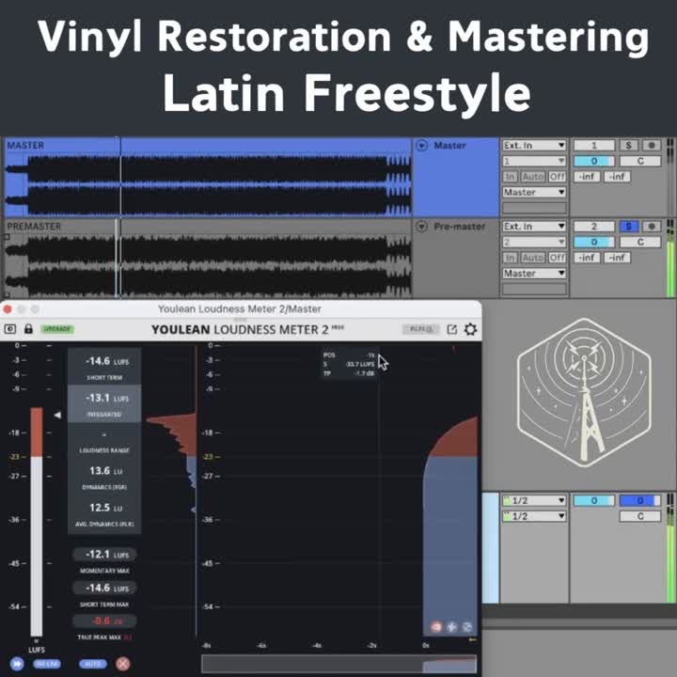
Task: Set Master track monitor to In
Action: (510, 177)
